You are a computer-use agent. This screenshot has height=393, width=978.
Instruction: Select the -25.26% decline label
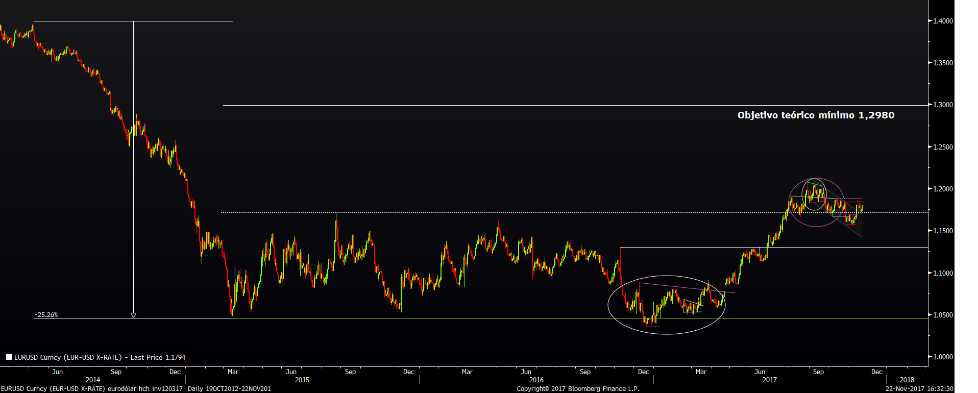[x=46, y=315]
